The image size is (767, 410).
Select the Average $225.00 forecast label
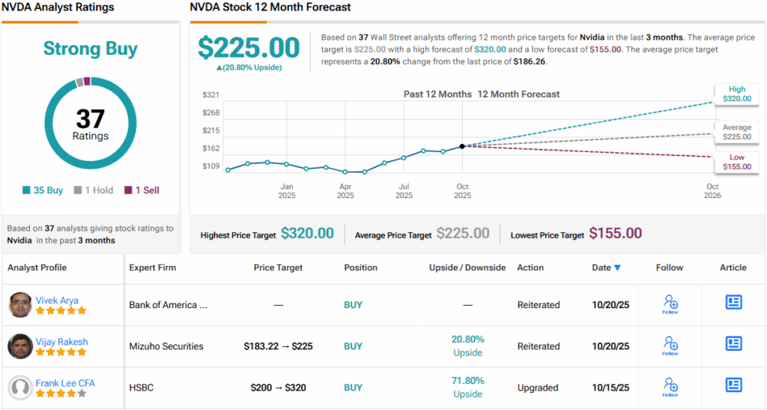point(736,132)
